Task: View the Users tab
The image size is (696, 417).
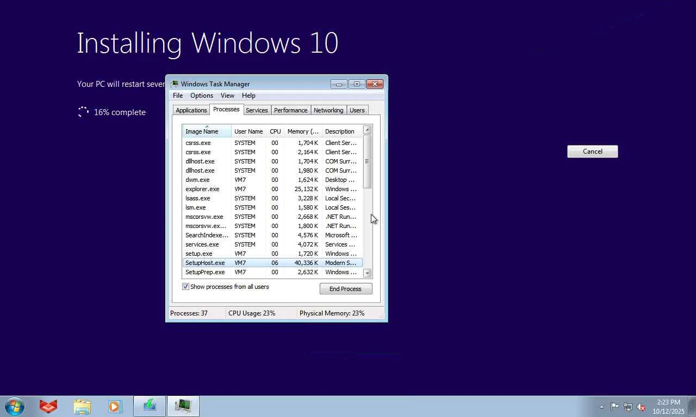Action: pyautogui.click(x=357, y=110)
